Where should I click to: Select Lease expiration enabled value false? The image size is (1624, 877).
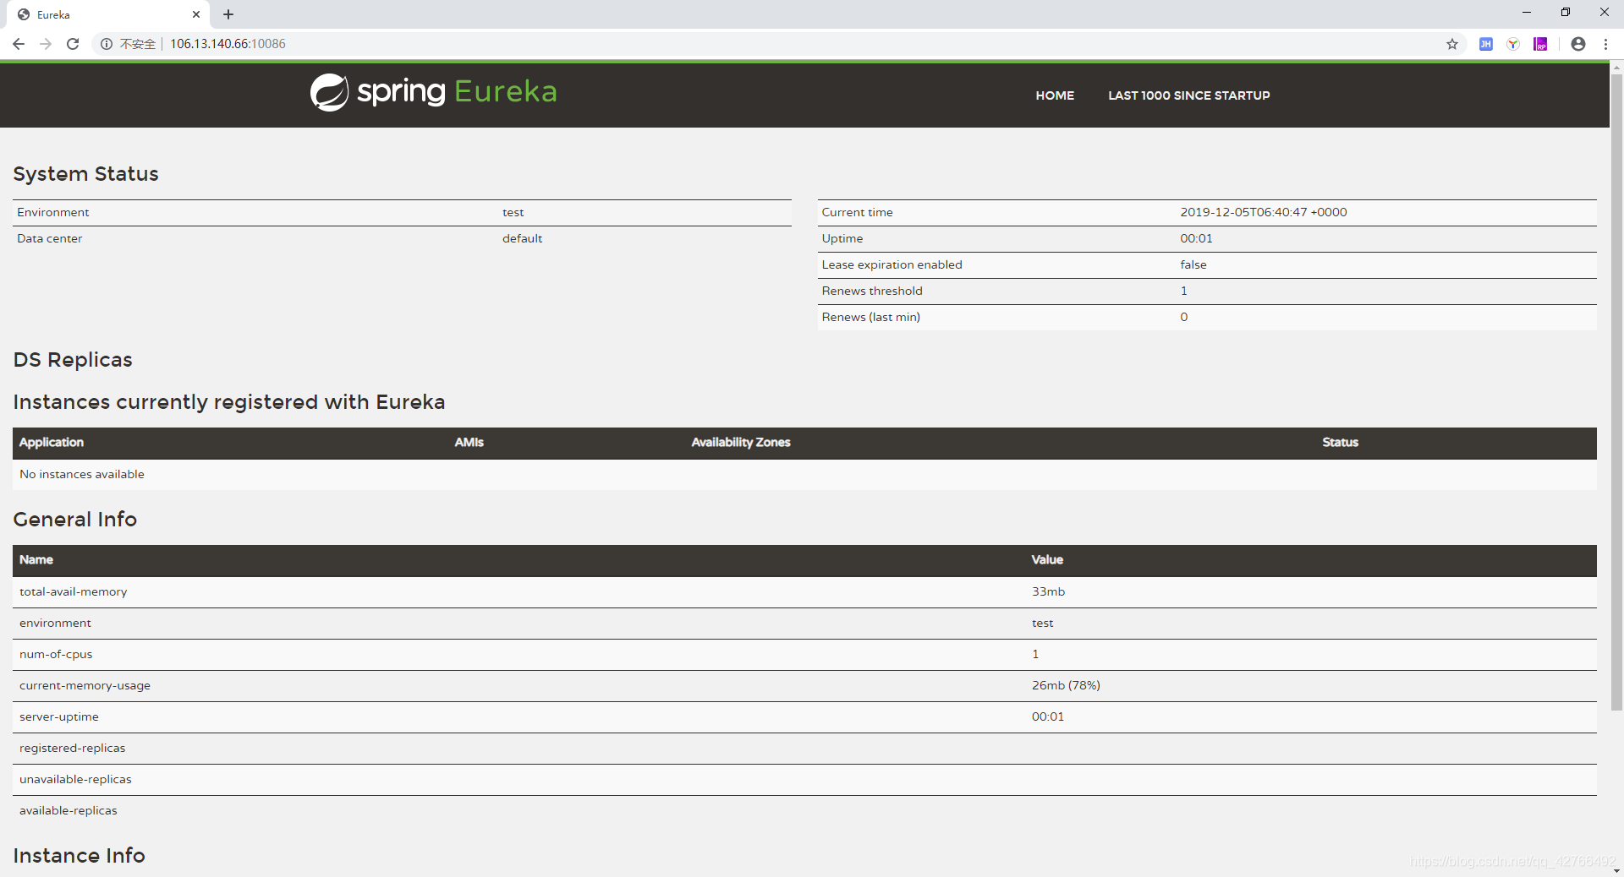[x=1193, y=264]
